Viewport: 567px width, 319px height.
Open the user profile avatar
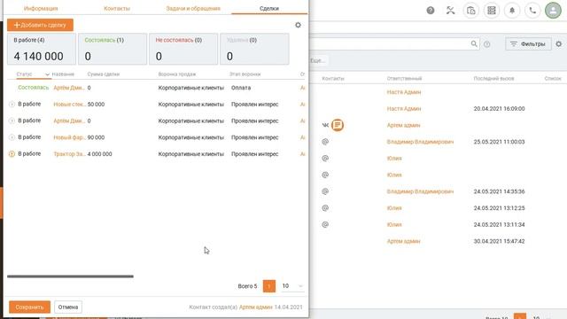tap(553, 11)
